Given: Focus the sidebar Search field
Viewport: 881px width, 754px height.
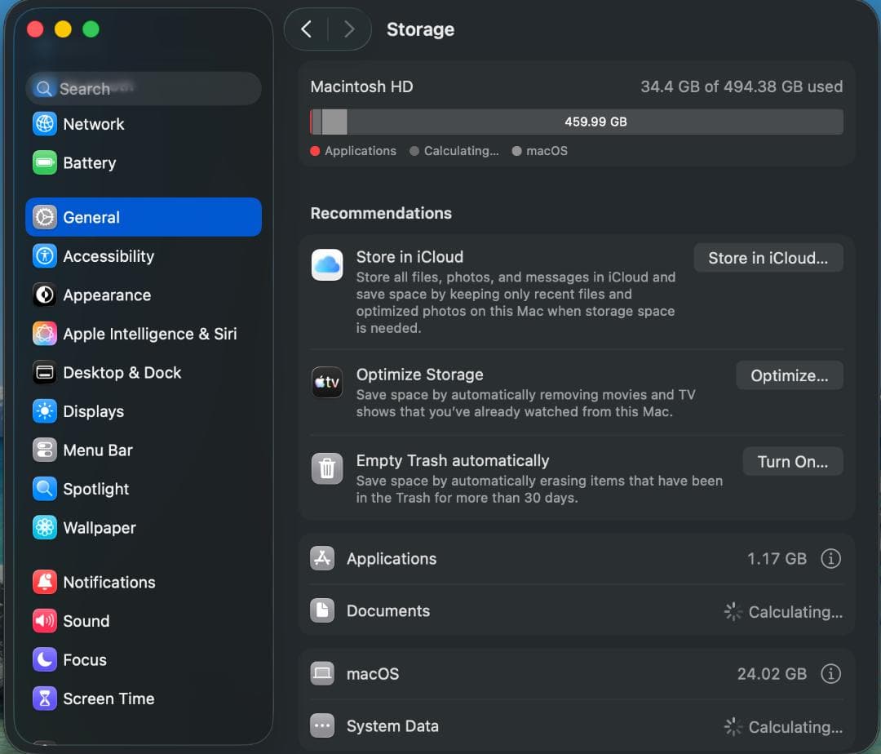Looking at the screenshot, I should (x=144, y=88).
